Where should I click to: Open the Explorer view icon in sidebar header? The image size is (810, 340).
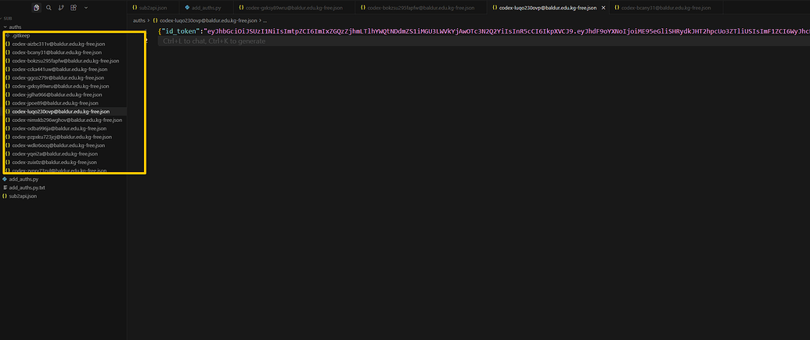point(36,8)
